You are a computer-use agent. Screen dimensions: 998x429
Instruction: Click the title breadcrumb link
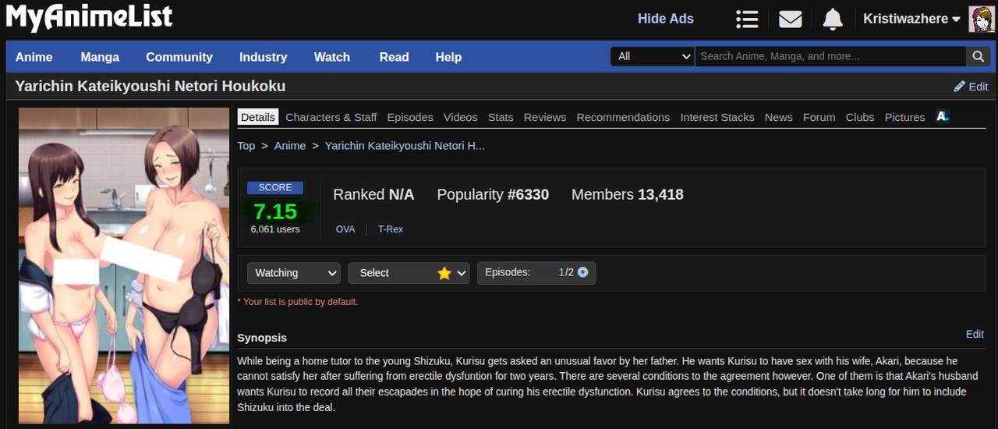point(405,146)
